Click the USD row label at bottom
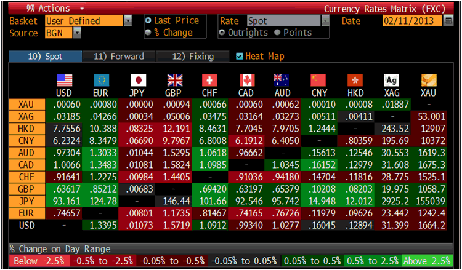This screenshot has width=462, height=270. click(x=26, y=225)
